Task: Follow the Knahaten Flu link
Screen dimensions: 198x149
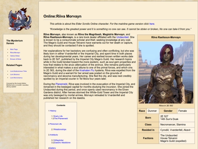Action: [x=87, y=70]
